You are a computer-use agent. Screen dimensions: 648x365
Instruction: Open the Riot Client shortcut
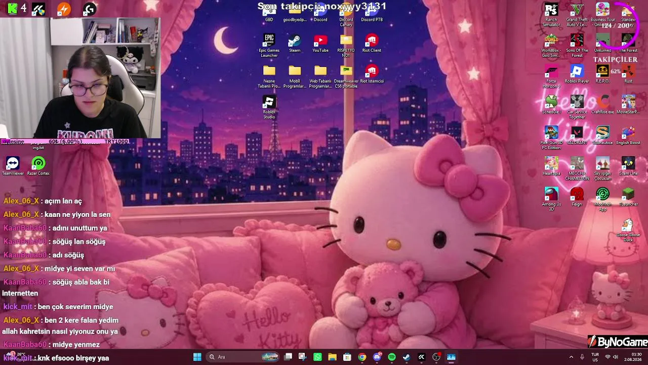372,44
